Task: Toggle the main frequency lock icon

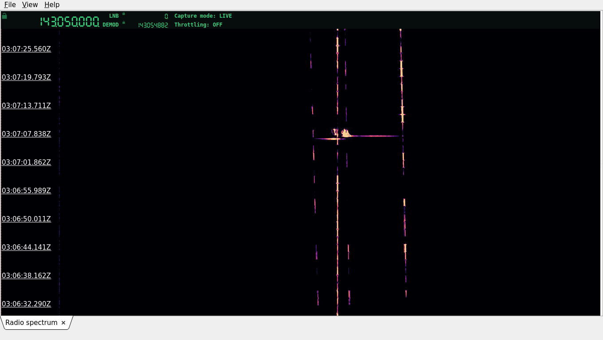Action: point(4,16)
